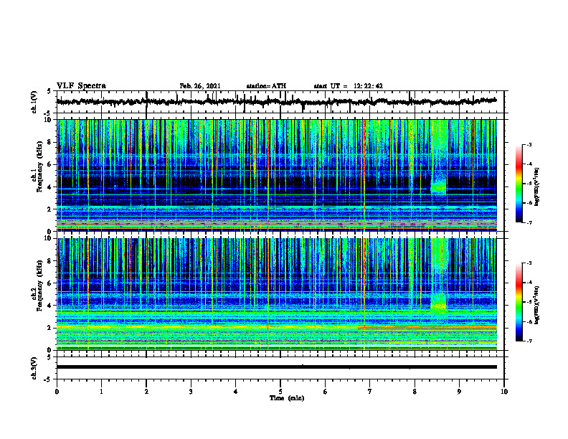
Task: Click the ch.1 voltage waveform trace
Action: (x=276, y=102)
